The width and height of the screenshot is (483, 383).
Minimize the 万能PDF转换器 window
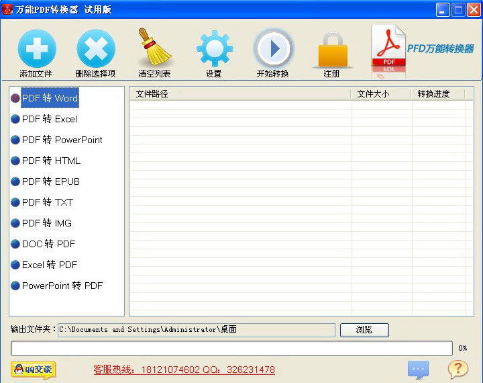[x=443, y=10]
